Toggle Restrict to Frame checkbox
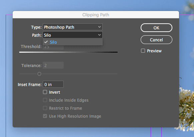Viewport: 194px width, 137px height. click(45, 108)
